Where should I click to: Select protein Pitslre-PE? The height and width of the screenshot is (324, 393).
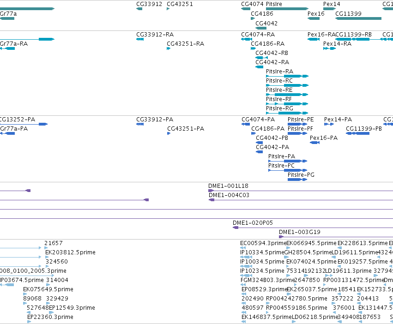point(301,120)
